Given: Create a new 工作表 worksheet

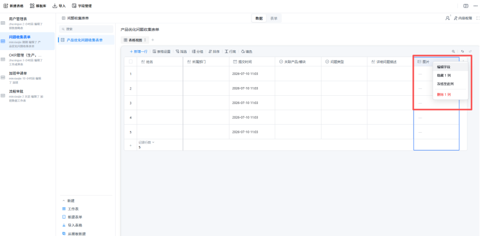Looking at the screenshot, I should (71, 209).
